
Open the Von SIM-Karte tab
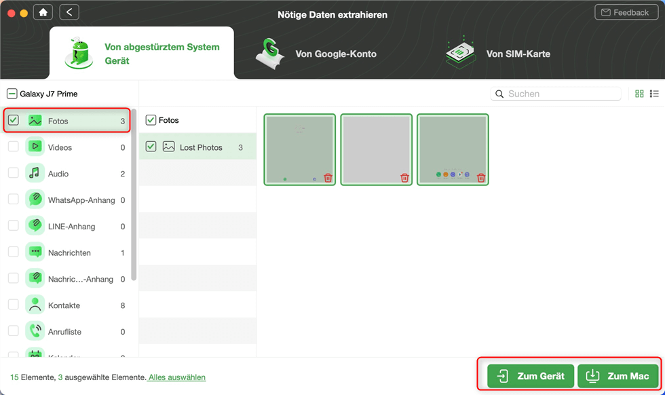coord(499,54)
